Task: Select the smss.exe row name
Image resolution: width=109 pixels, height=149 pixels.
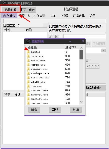Action: click(37, 56)
